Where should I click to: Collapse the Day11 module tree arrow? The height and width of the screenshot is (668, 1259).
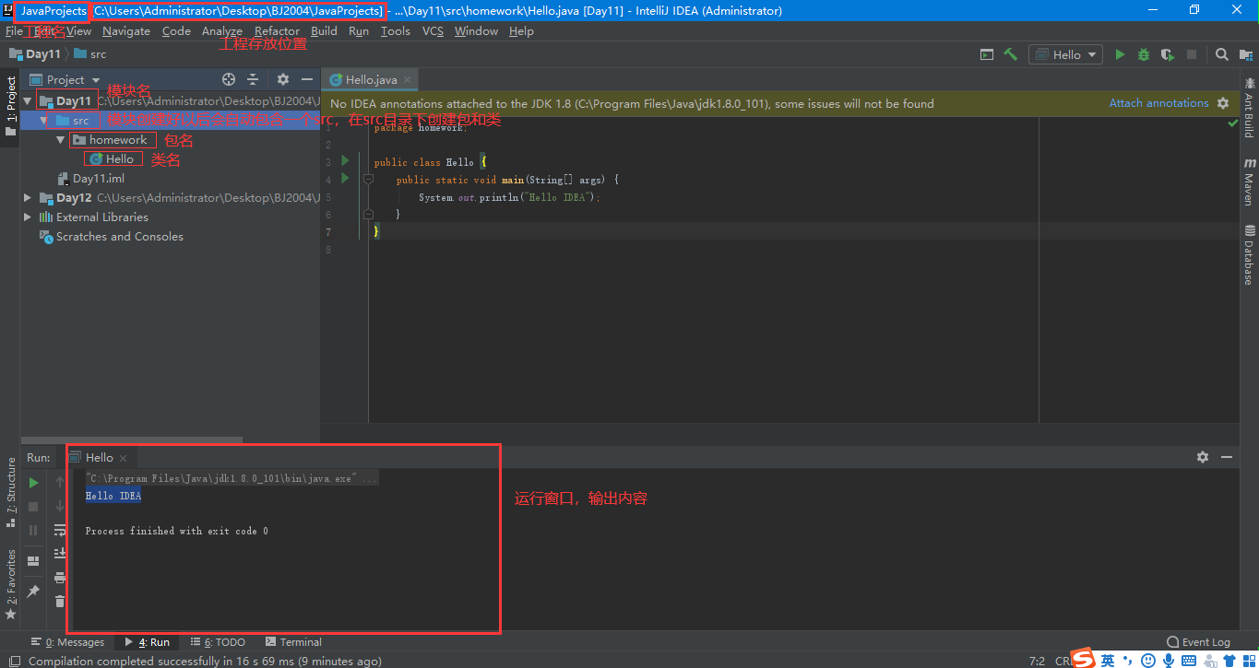(28, 101)
